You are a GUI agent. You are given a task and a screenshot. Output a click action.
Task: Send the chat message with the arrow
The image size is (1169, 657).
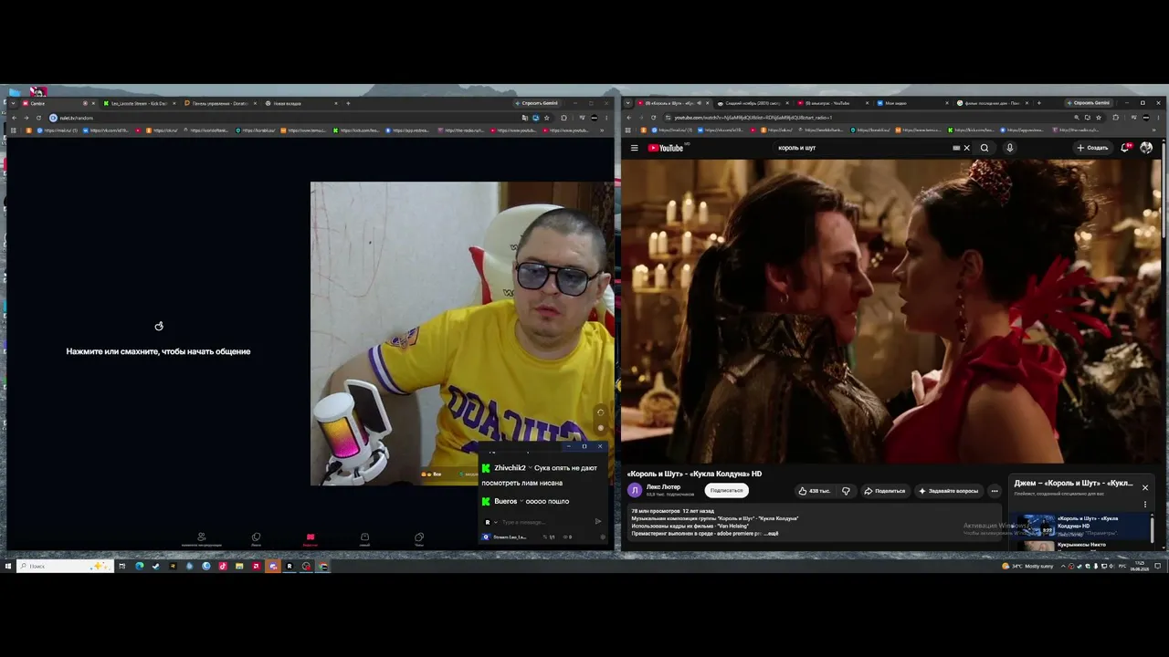598,522
